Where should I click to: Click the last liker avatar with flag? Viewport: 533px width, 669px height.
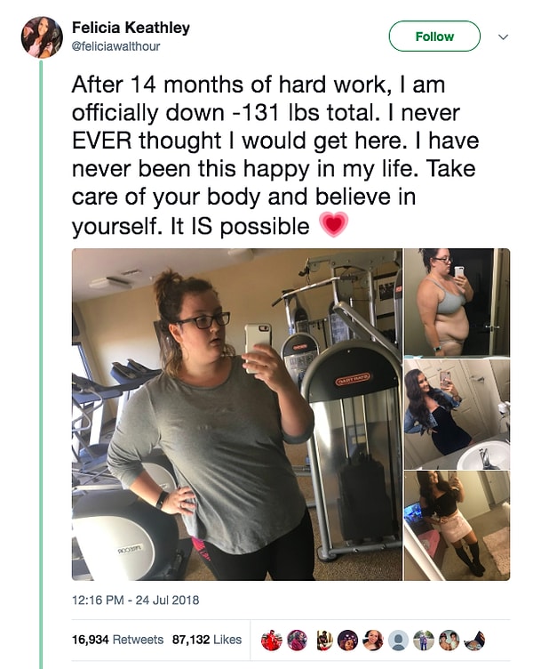tap(474, 640)
